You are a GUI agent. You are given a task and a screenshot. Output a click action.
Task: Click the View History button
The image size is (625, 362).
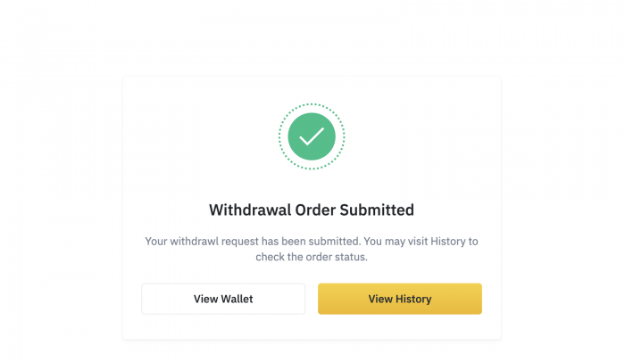point(400,299)
